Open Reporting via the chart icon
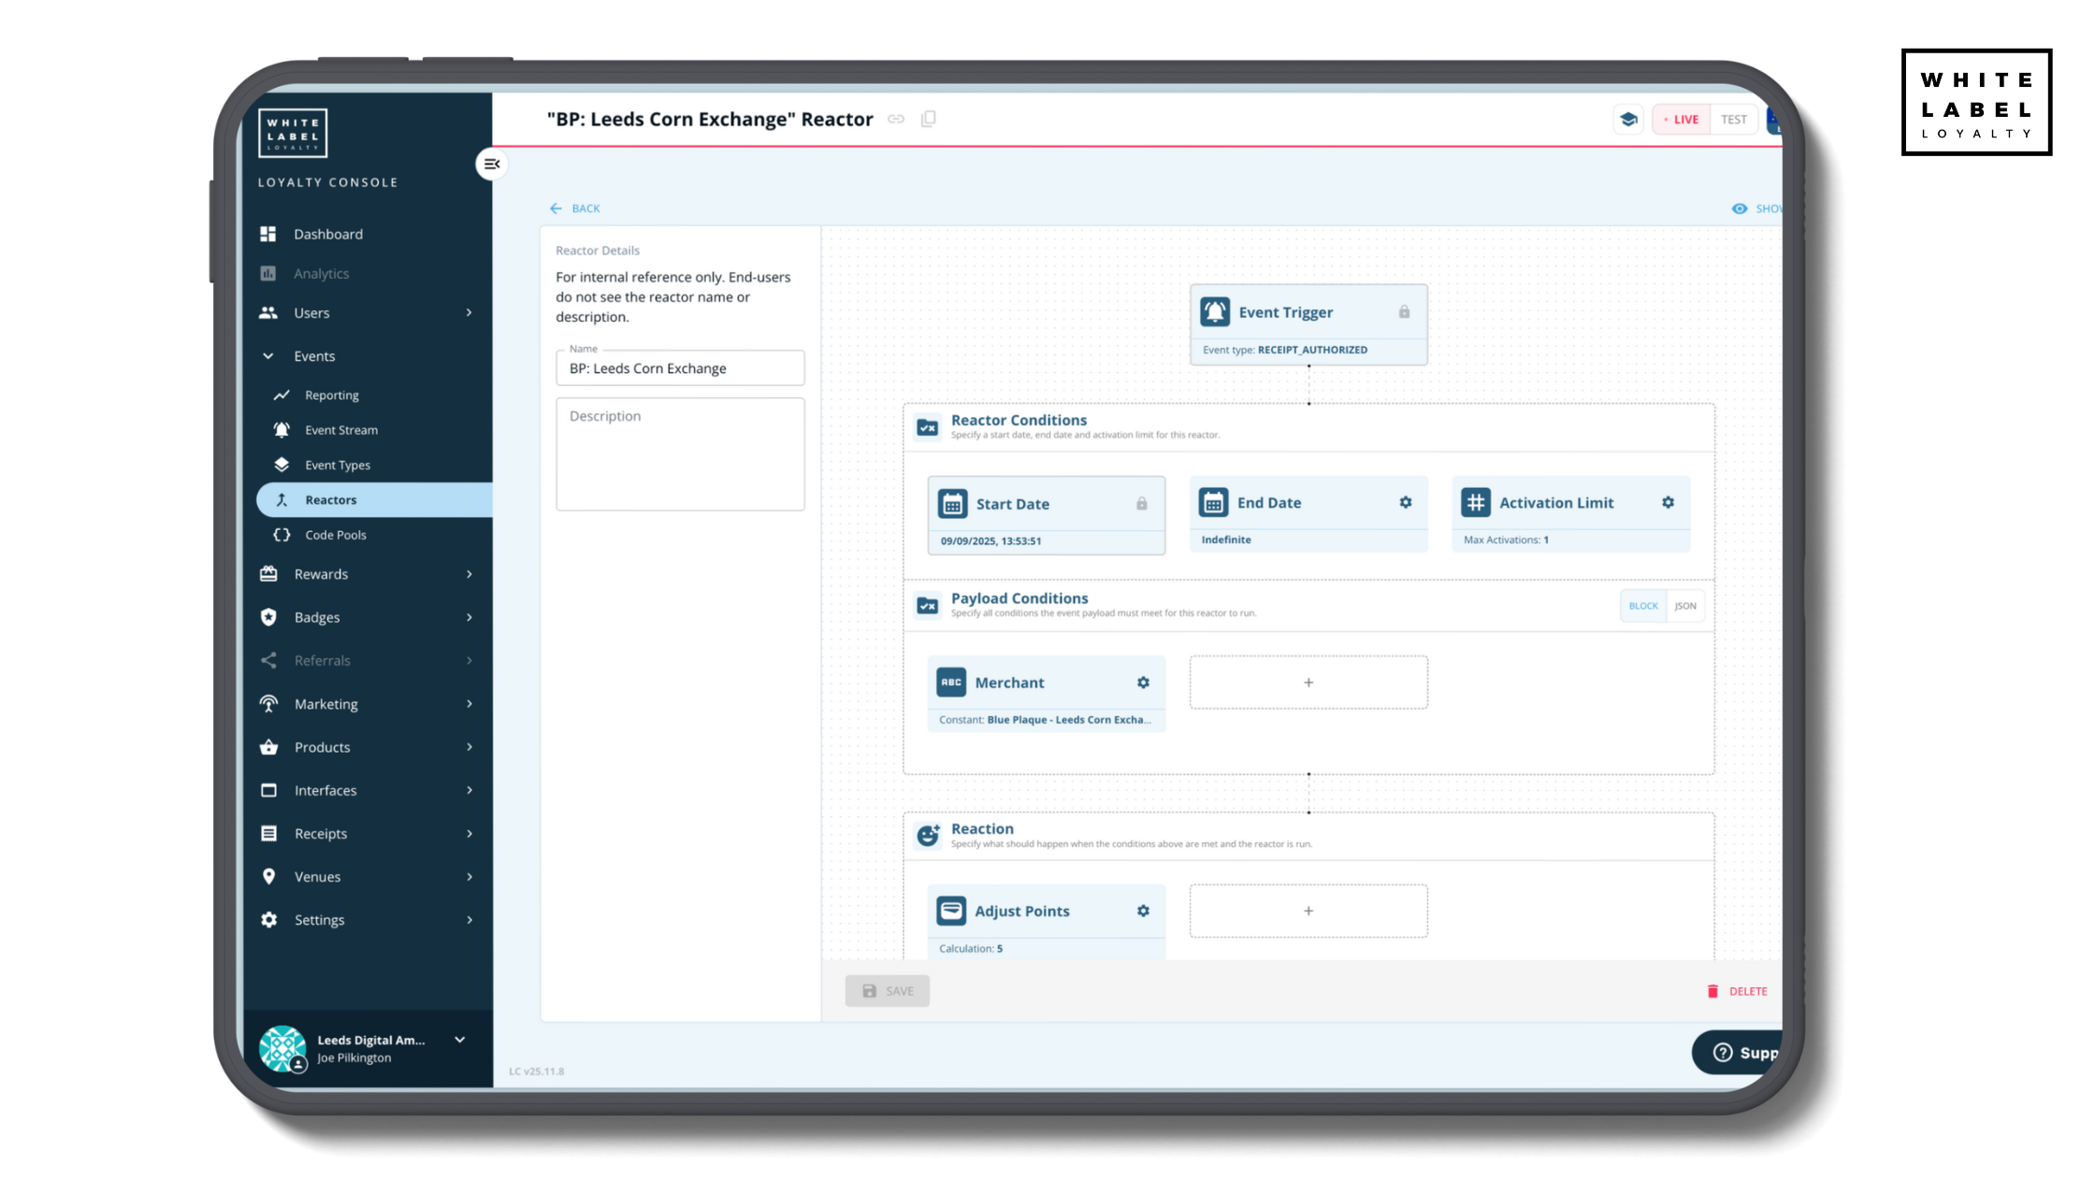This screenshot has width=2095, height=1178. 282,395
